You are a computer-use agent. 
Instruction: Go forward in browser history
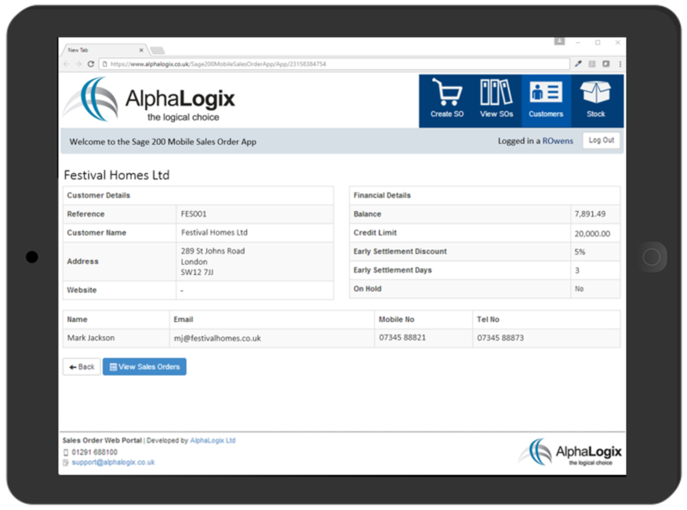coord(78,64)
